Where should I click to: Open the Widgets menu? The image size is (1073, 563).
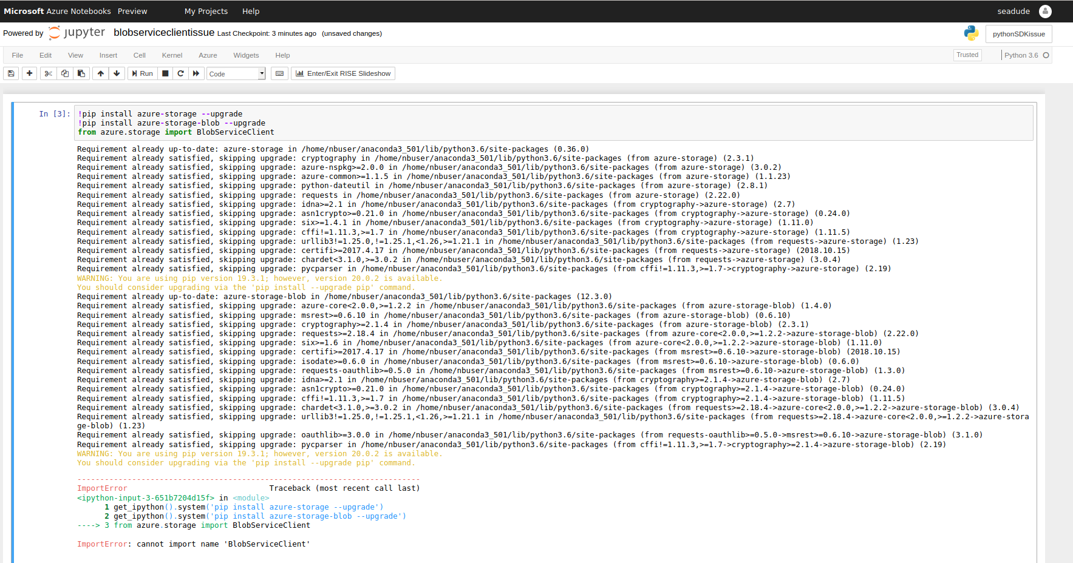[246, 55]
